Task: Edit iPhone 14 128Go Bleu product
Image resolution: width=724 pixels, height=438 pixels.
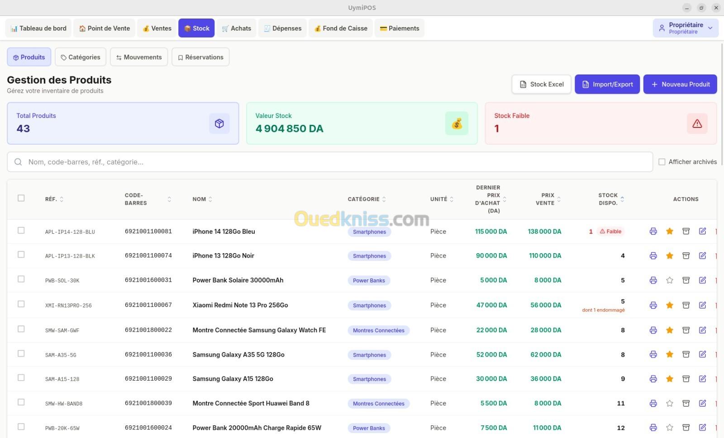Action: [702, 231]
